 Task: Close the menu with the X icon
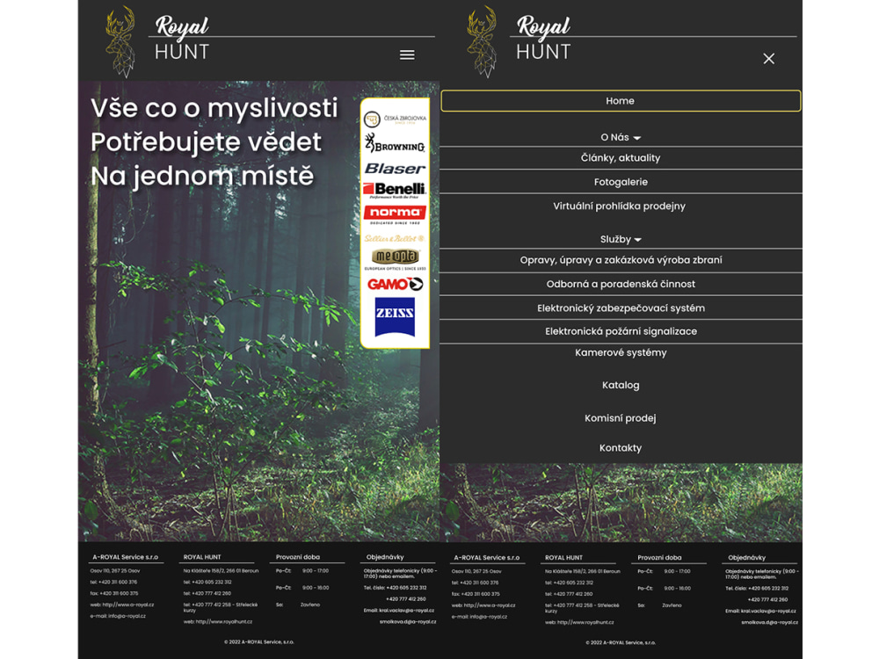[x=768, y=58]
